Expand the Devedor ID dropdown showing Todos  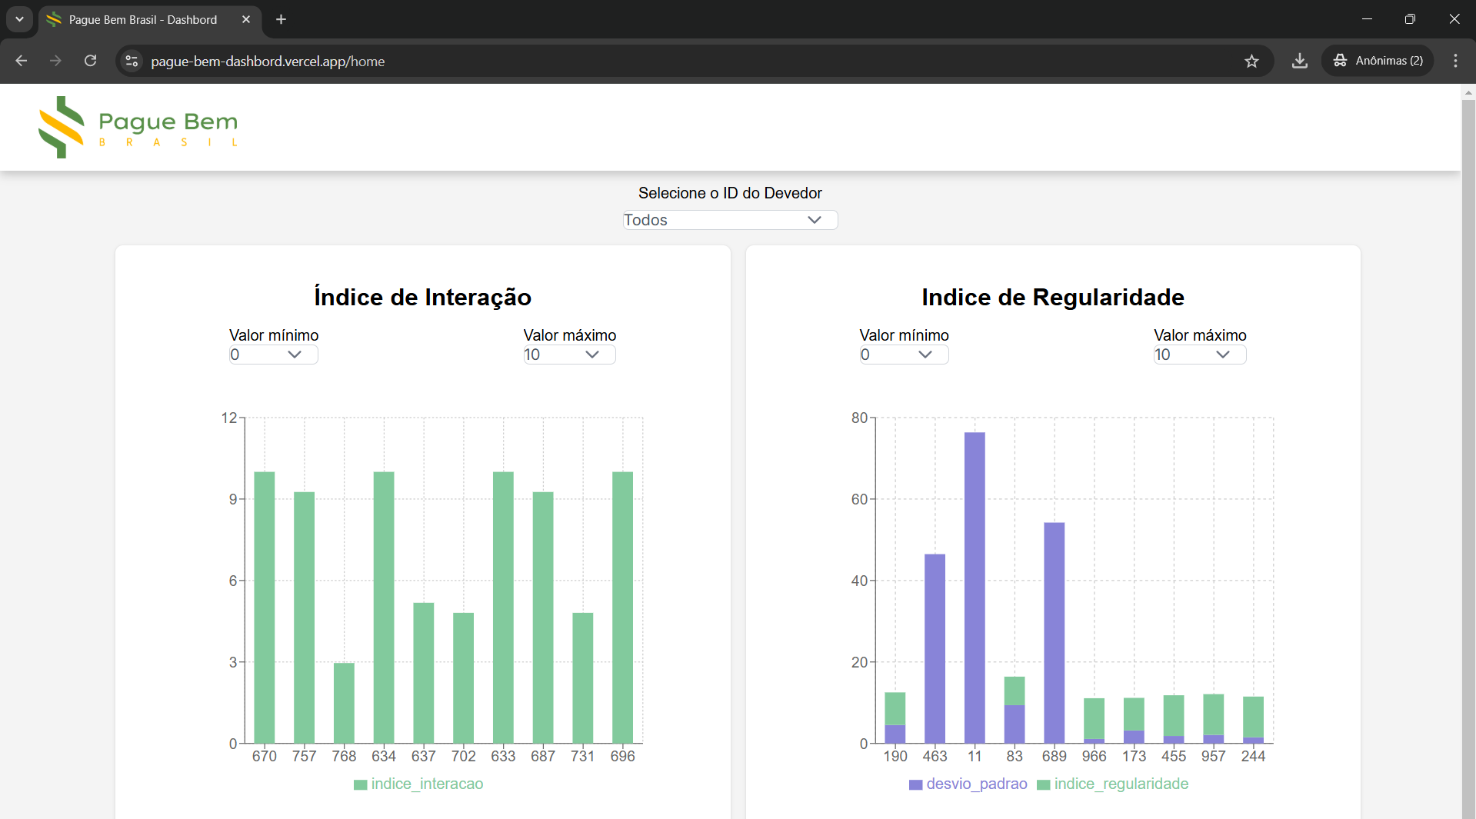pos(729,220)
